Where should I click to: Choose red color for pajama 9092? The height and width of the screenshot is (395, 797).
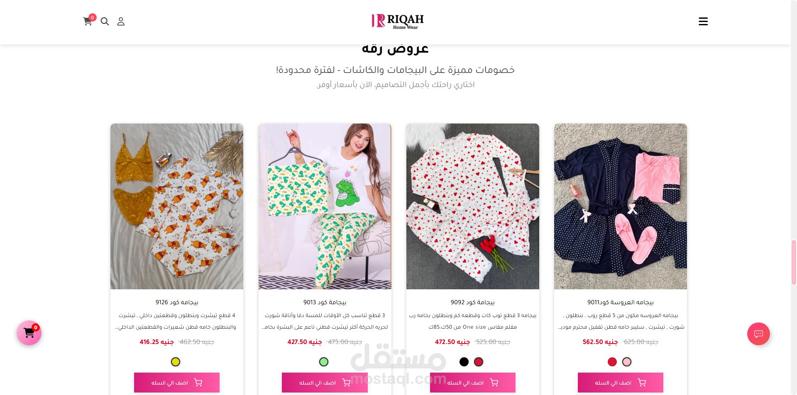479,362
